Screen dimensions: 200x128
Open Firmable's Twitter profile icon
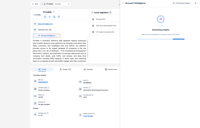50,17
